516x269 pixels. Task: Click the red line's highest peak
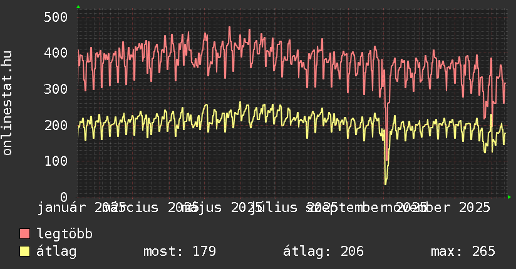tap(230, 27)
